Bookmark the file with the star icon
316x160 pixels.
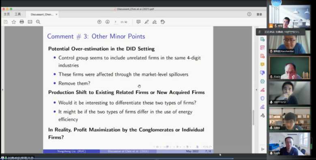[x=14, y=22]
